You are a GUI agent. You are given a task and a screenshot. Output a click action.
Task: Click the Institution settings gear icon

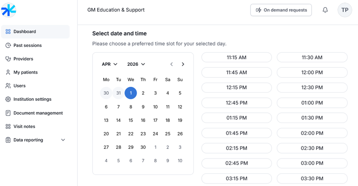pyautogui.click(x=8, y=99)
